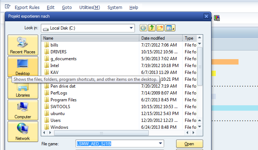
Task: Open the View Menu button
Action: [x=170, y=28]
